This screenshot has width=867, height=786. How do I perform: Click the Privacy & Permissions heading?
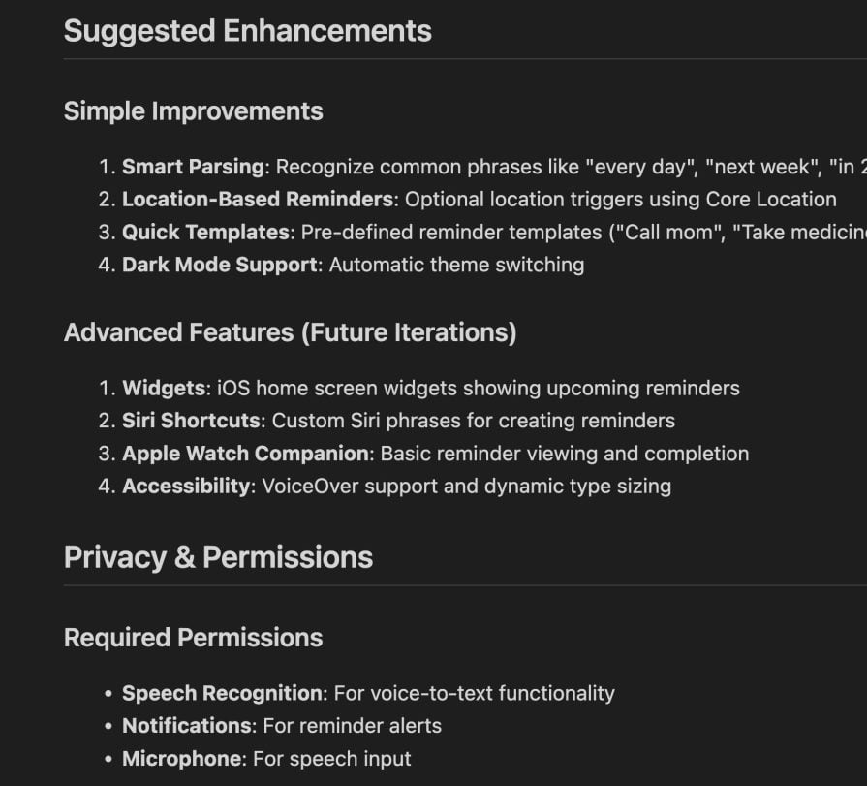[218, 557]
